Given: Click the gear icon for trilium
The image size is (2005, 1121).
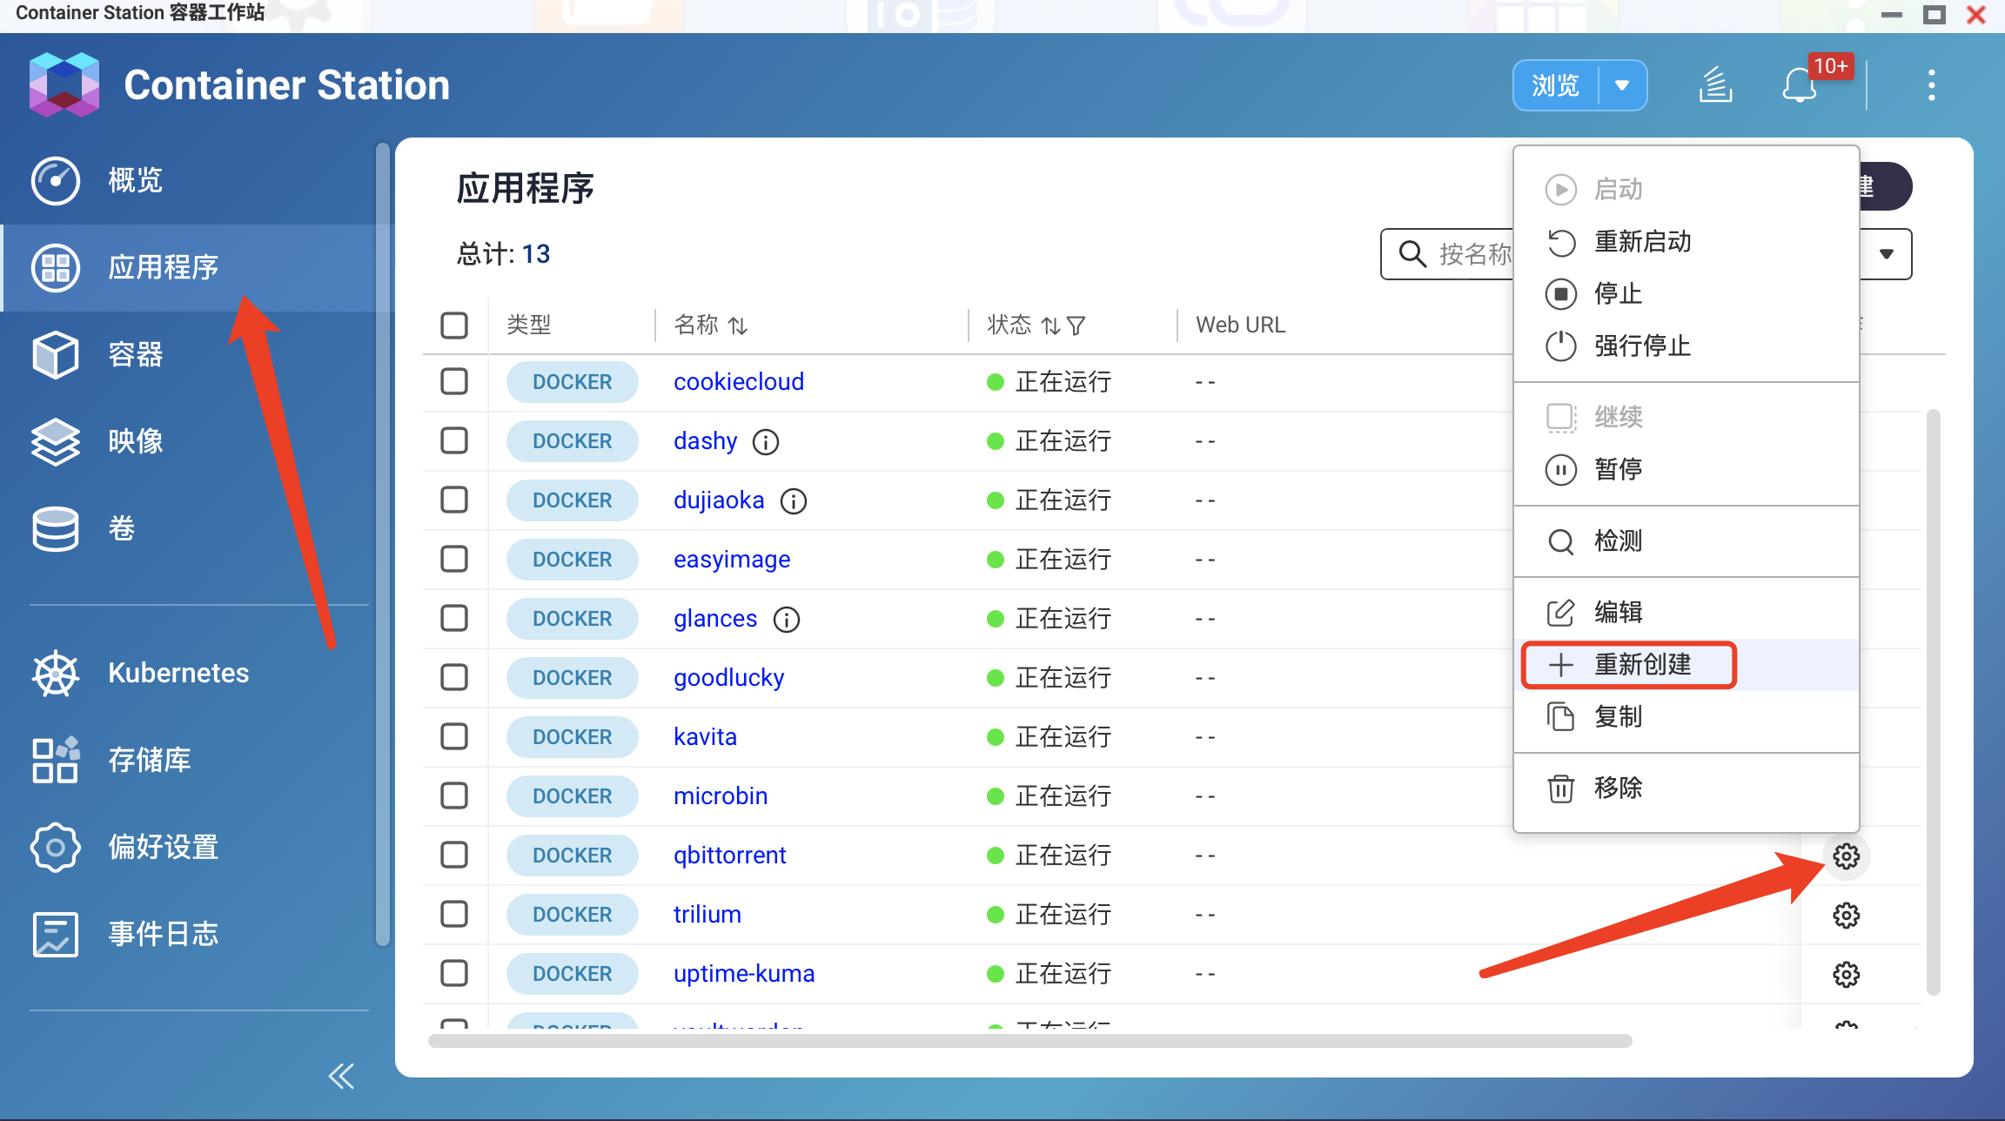Looking at the screenshot, I should coord(1847,916).
